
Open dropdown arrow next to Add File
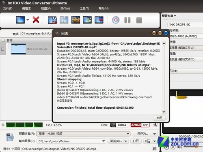[x=28, y=20]
